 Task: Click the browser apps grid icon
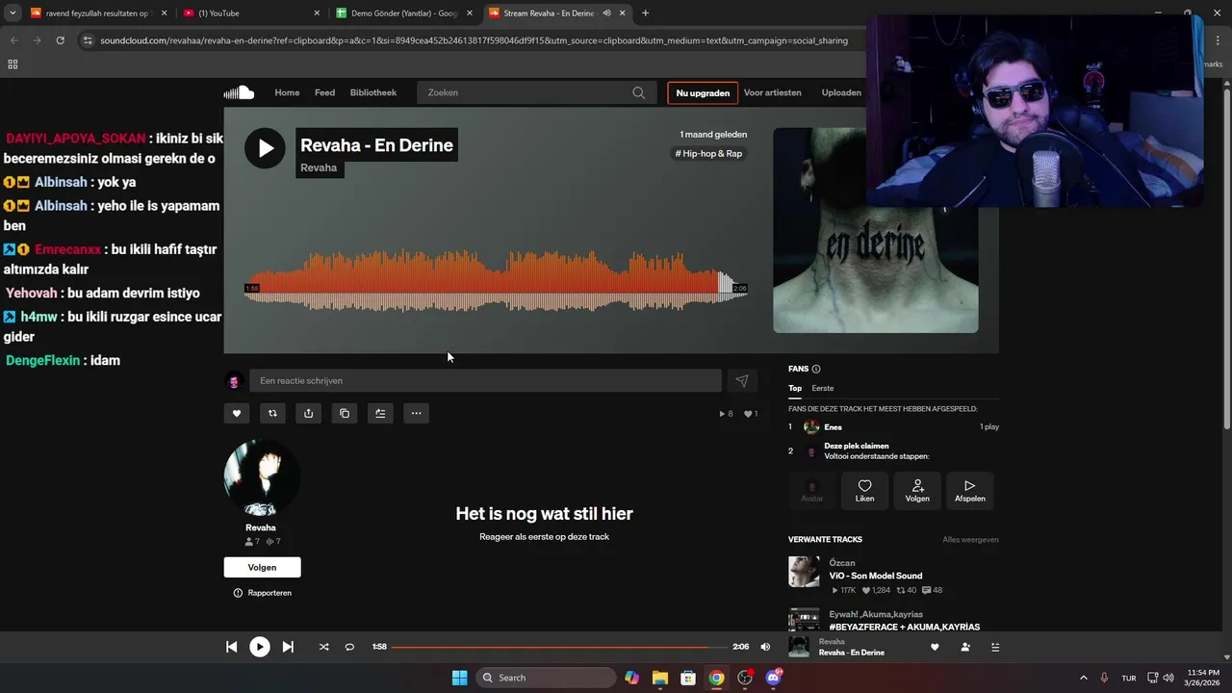(x=13, y=64)
